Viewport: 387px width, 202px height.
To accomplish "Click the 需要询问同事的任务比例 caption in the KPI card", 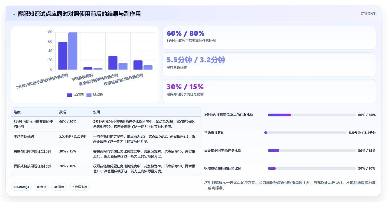I will click(185, 94).
